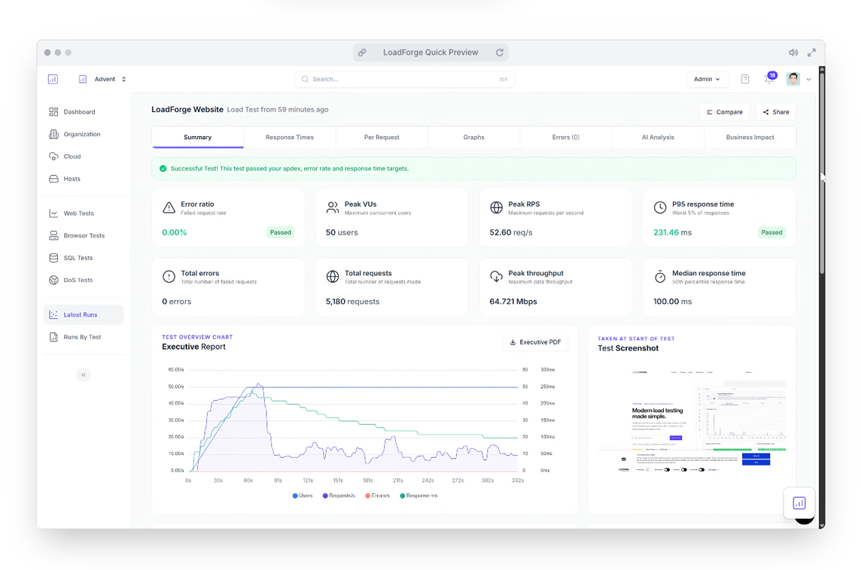The height and width of the screenshot is (570, 861).
Task: Click the speaker volume icon in title bar
Action: [x=793, y=53]
